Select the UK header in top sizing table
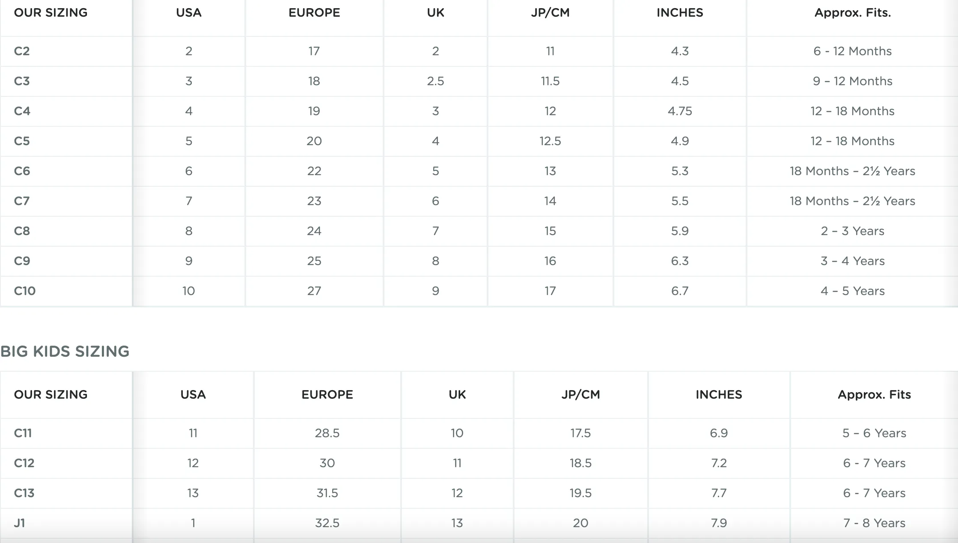The height and width of the screenshot is (543, 958). pos(435,13)
